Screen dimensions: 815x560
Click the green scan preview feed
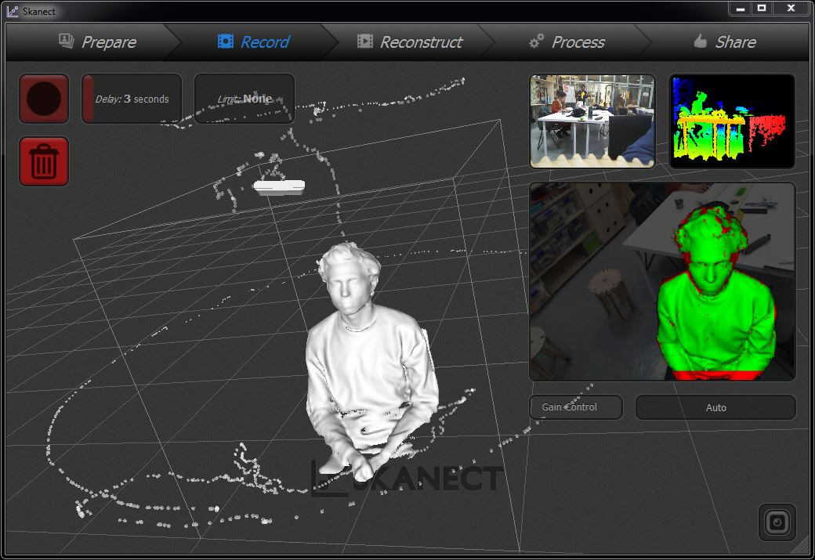[x=662, y=281]
